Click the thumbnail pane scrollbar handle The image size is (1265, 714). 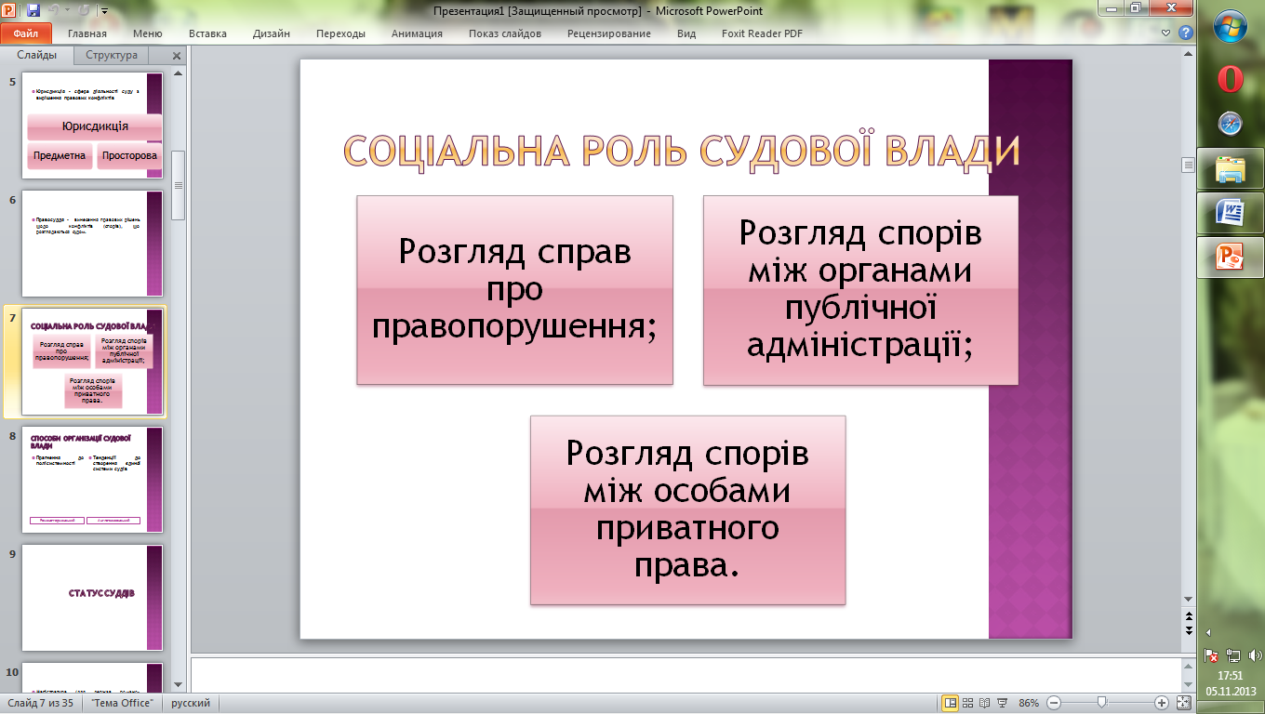coord(179,185)
